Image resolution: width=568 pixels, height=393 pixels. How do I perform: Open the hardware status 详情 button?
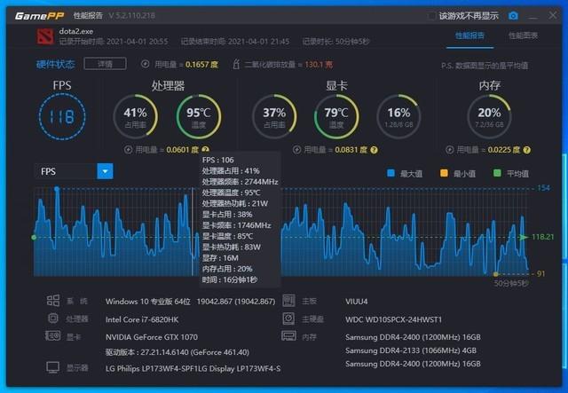(105, 64)
